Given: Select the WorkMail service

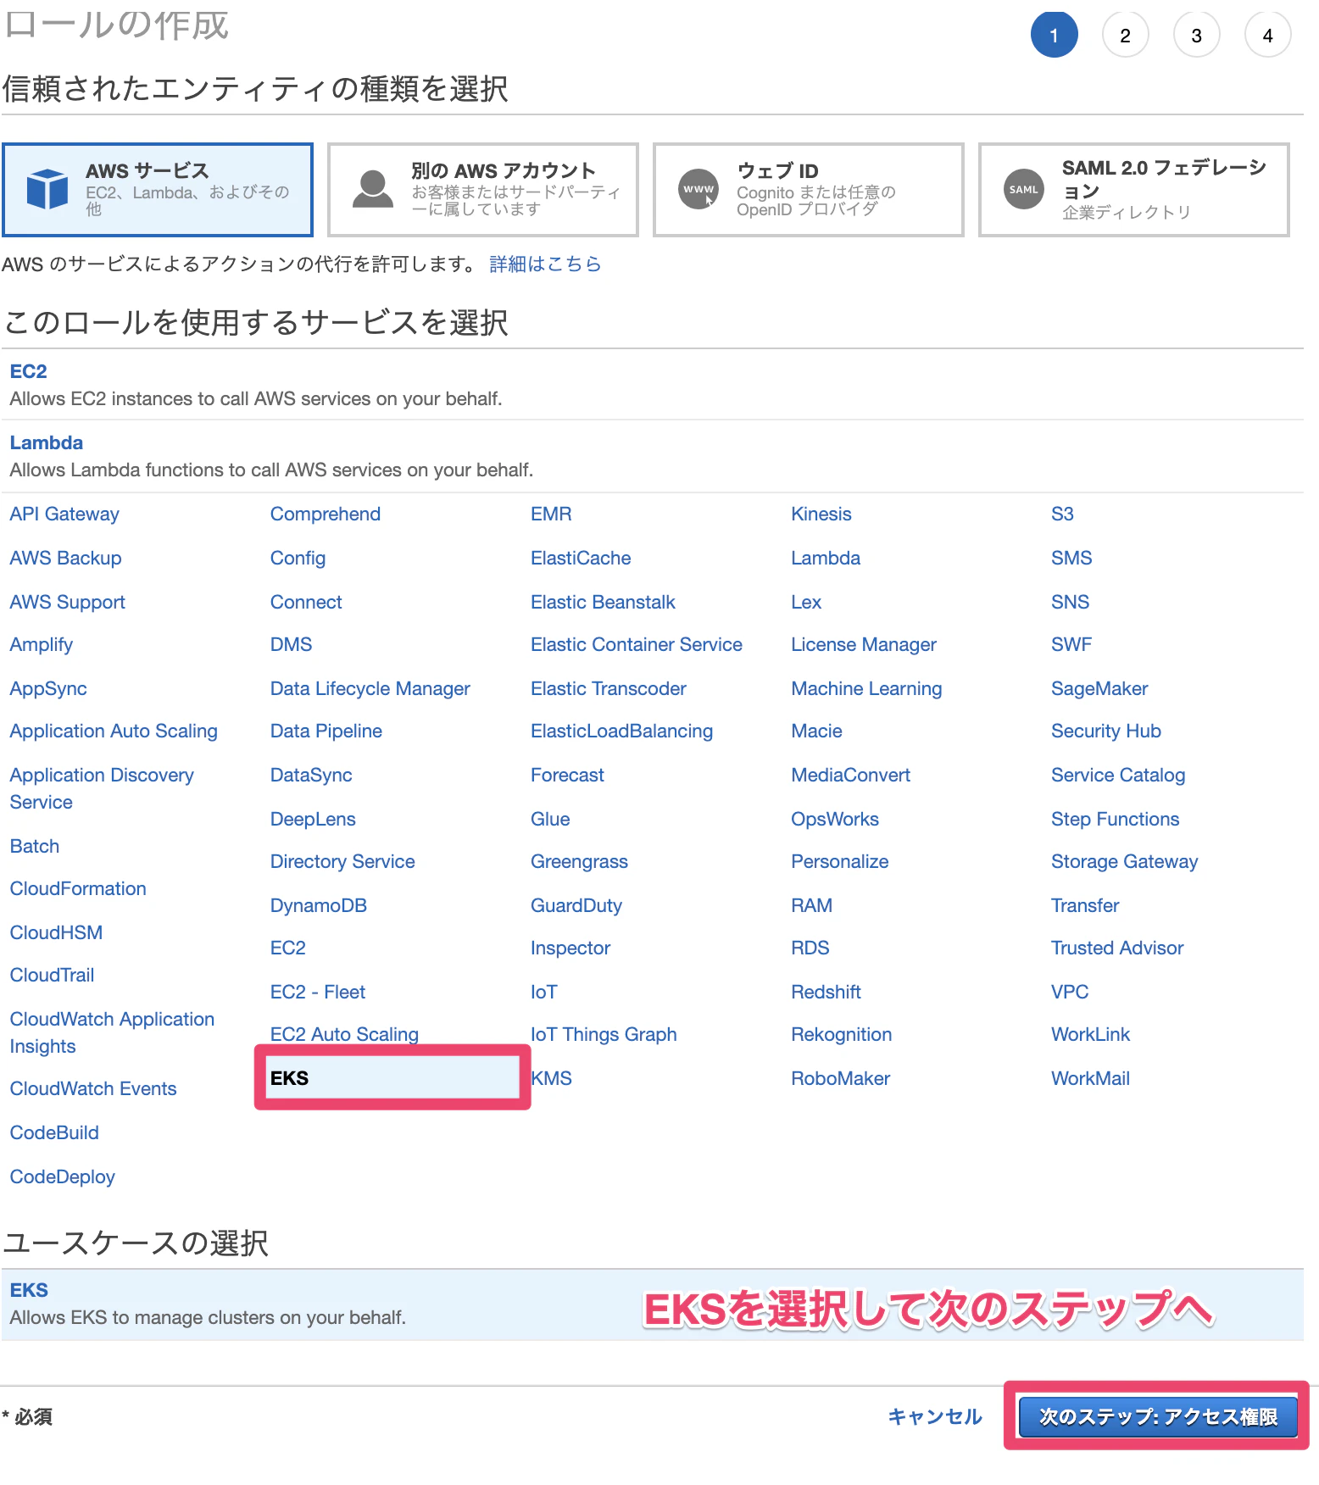Looking at the screenshot, I should 1090,1078.
